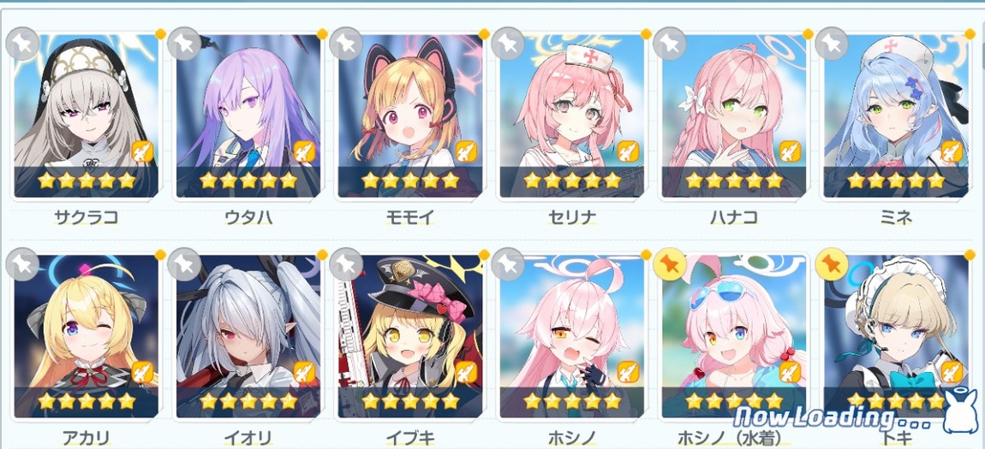The width and height of the screenshot is (985, 449).
Task: Click the weapon icon on アカリ card
Action: pos(142,372)
